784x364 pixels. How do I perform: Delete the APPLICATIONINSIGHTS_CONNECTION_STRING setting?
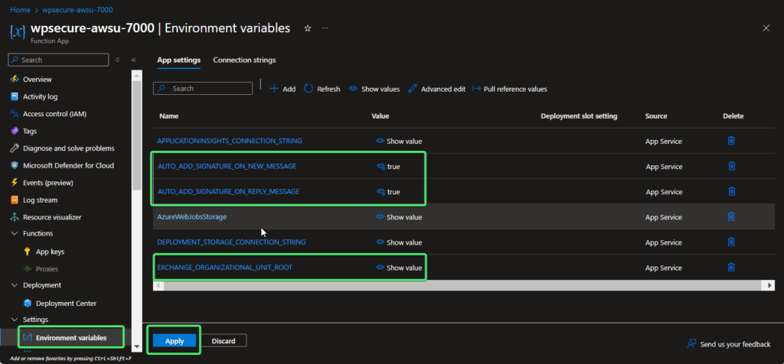731,141
